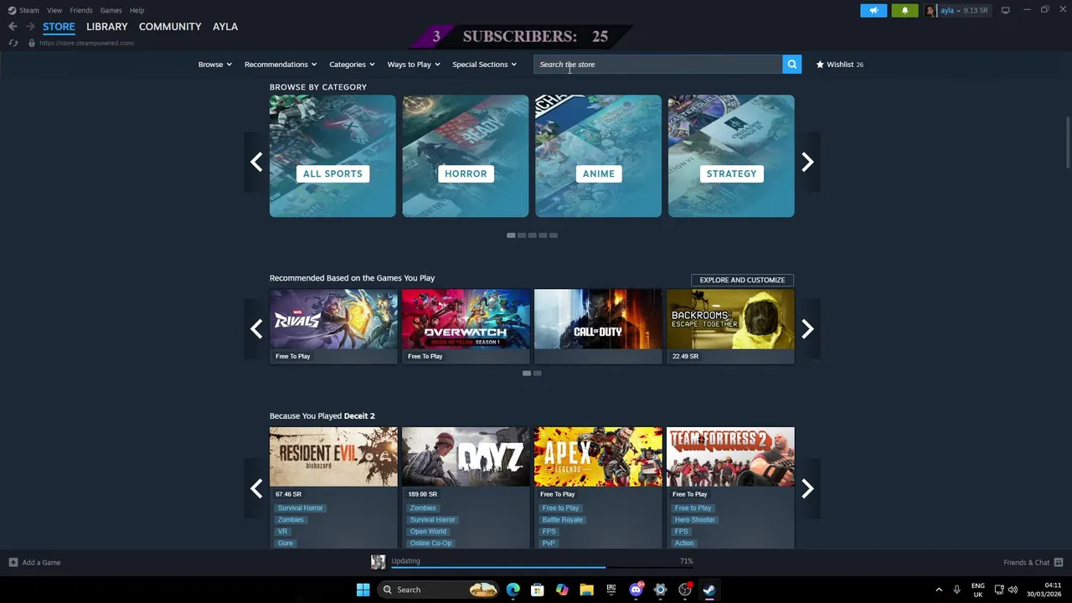Switch to the COMMUNITY tab
The height and width of the screenshot is (603, 1072).
click(x=170, y=27)
